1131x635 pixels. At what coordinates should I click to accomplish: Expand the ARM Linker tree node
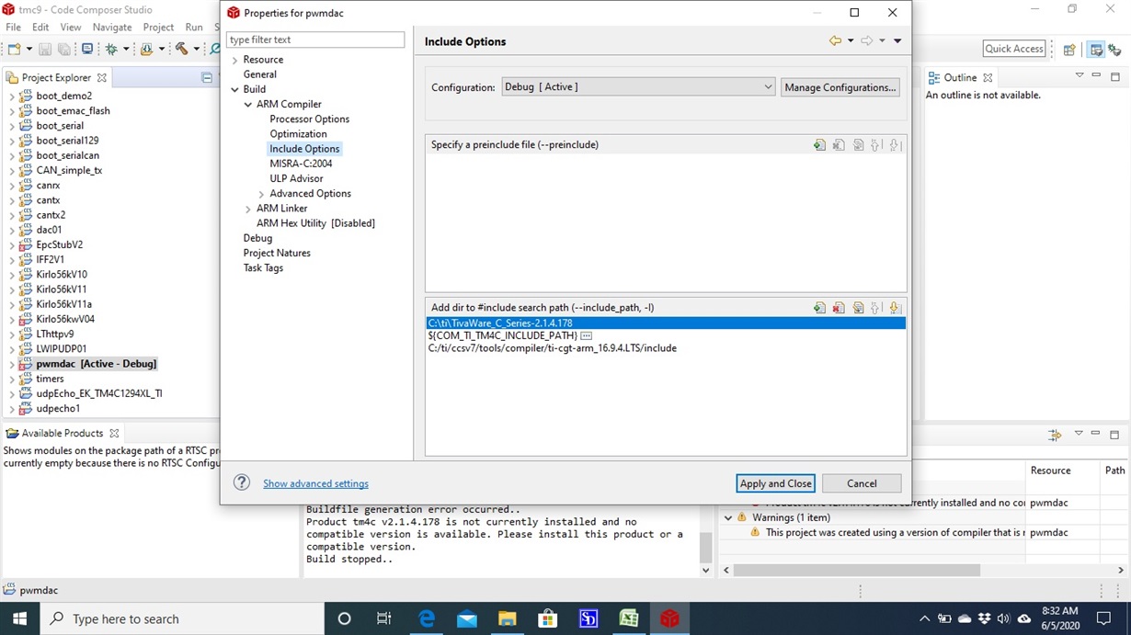coord(248,209)
